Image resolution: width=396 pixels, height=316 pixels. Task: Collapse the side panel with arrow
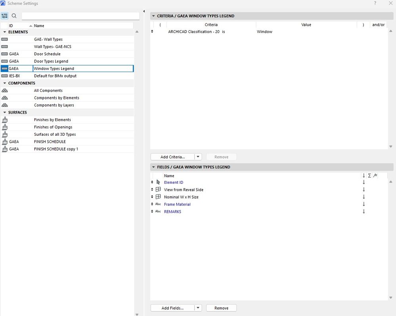pos(144,11)
